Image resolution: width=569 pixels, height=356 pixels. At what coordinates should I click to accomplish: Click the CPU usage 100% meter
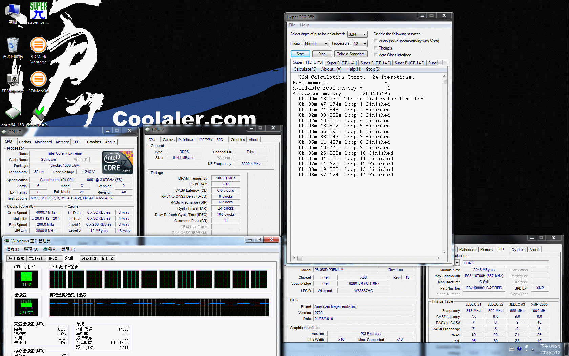26,279
